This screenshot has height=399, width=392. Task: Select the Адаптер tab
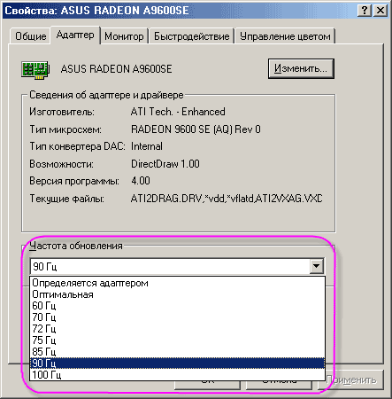click(75, 35)
